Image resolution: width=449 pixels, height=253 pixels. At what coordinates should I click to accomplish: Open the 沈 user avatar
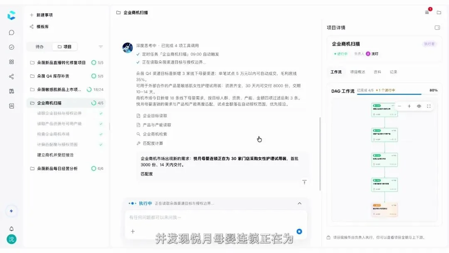pos(12,239)
